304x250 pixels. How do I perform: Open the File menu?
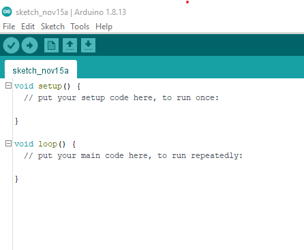pos(9,27)
